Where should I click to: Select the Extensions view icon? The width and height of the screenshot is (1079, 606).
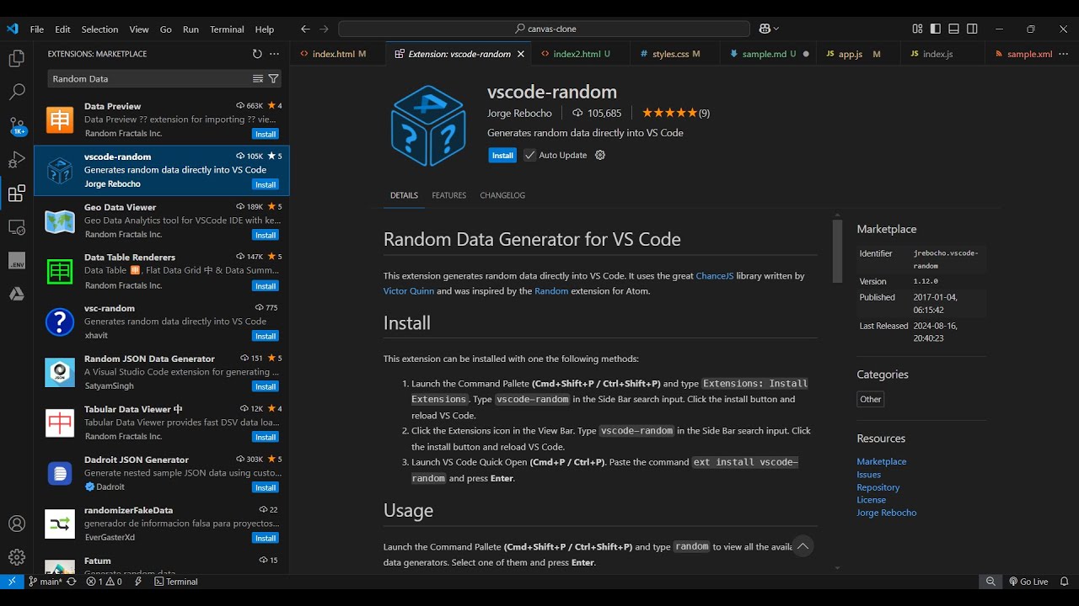(x=16, y=194)
